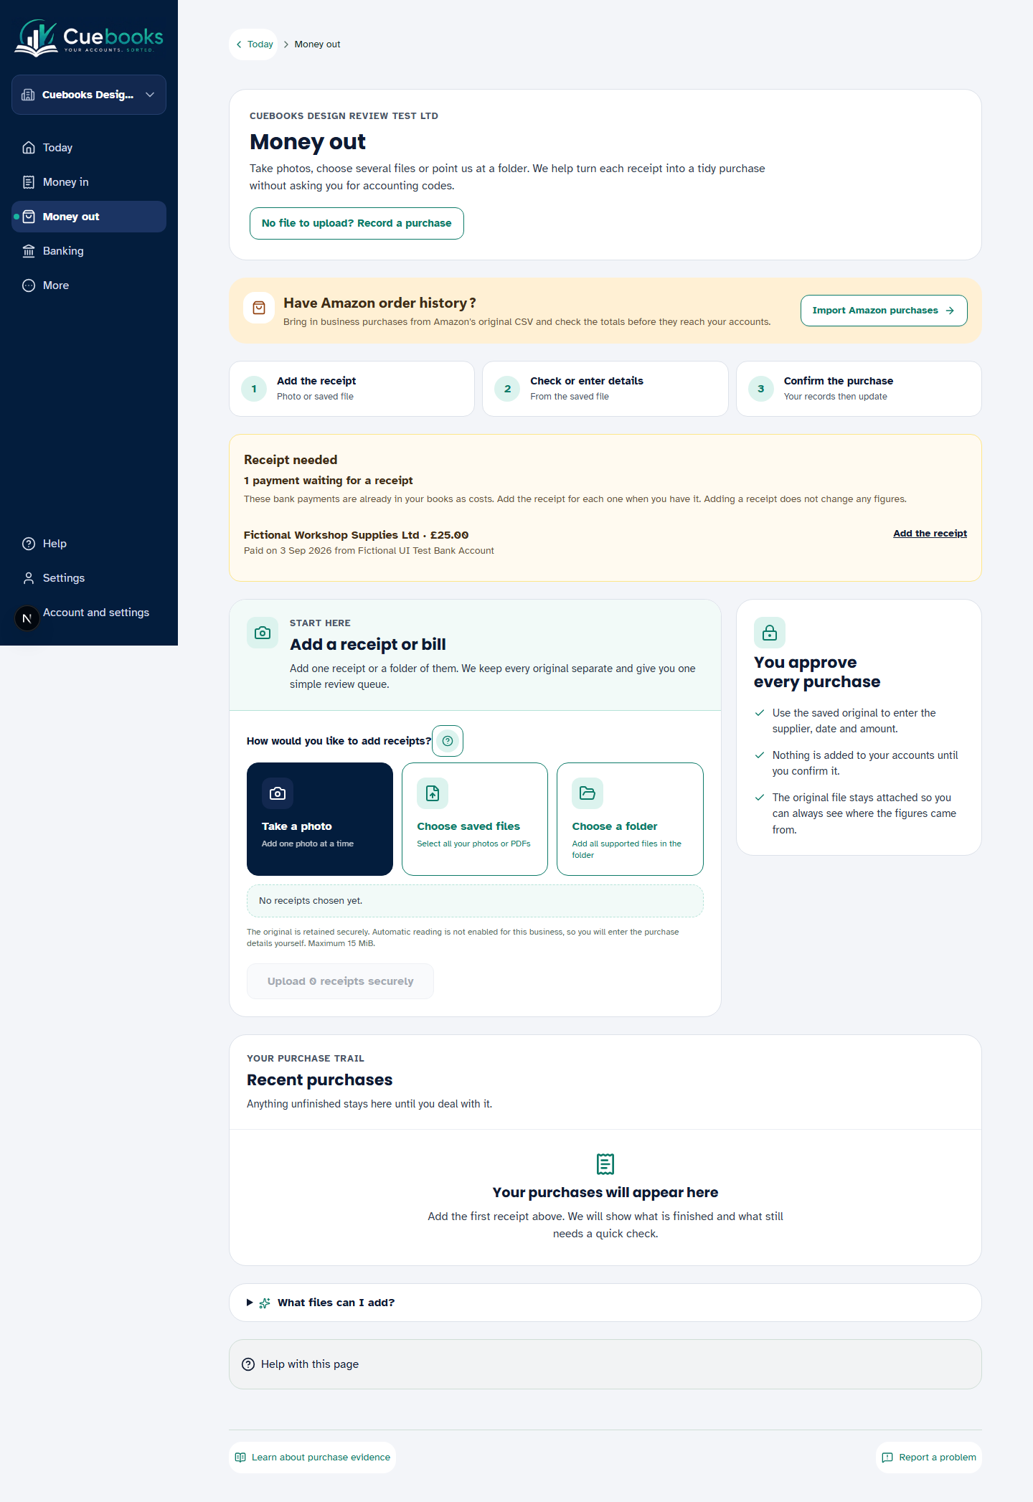This screenshot has width=1033, height=1502.
Task: Click the folder icon in Choose a folder
Action: pyautogui.click(x=588, y=793)
